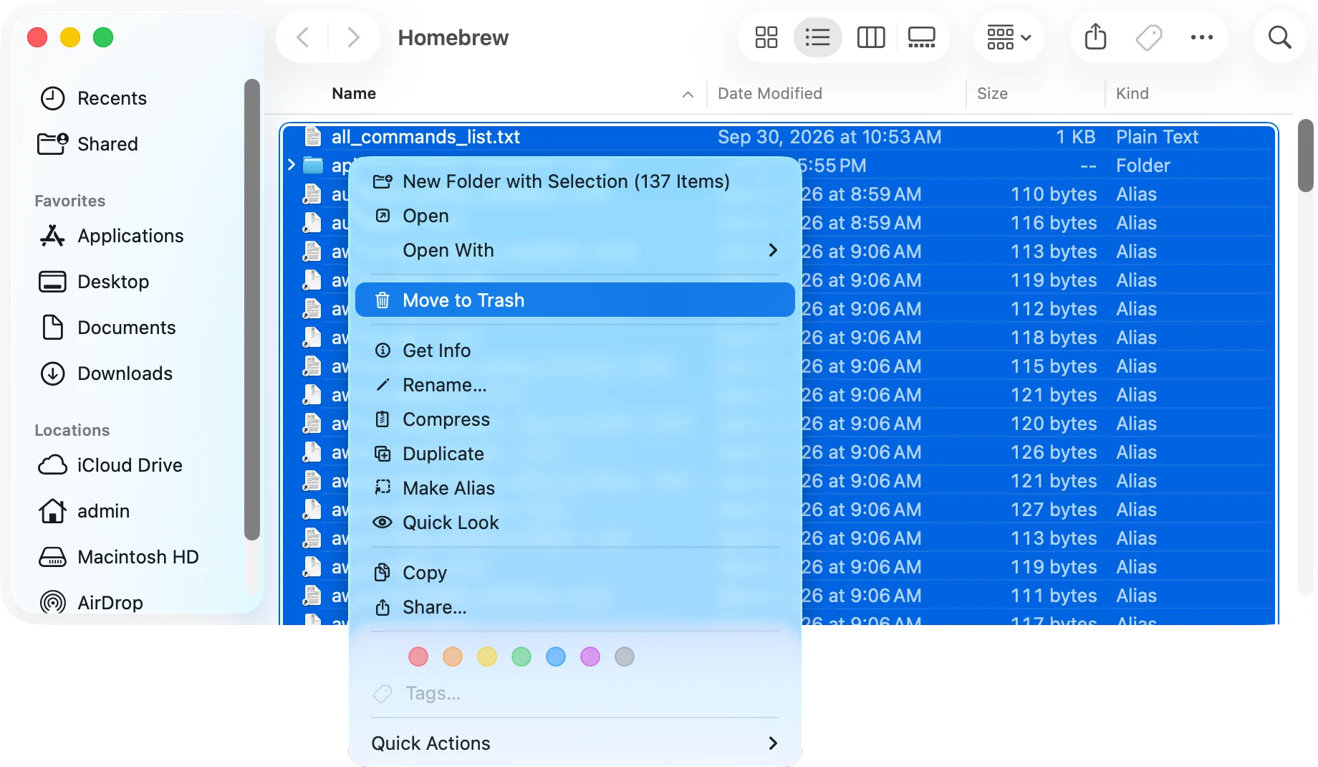Image resolution: width=1318 pixels, height=767 pixels.
Task: Choose Move to Trash
Action: (575, 300)
